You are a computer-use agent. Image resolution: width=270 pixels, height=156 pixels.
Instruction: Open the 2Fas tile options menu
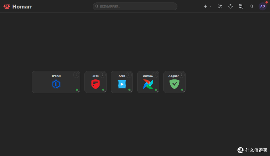(102, 75)
